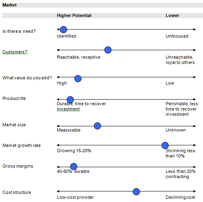
Task: Select the Product life blue circle
Action: click(70, 100)
